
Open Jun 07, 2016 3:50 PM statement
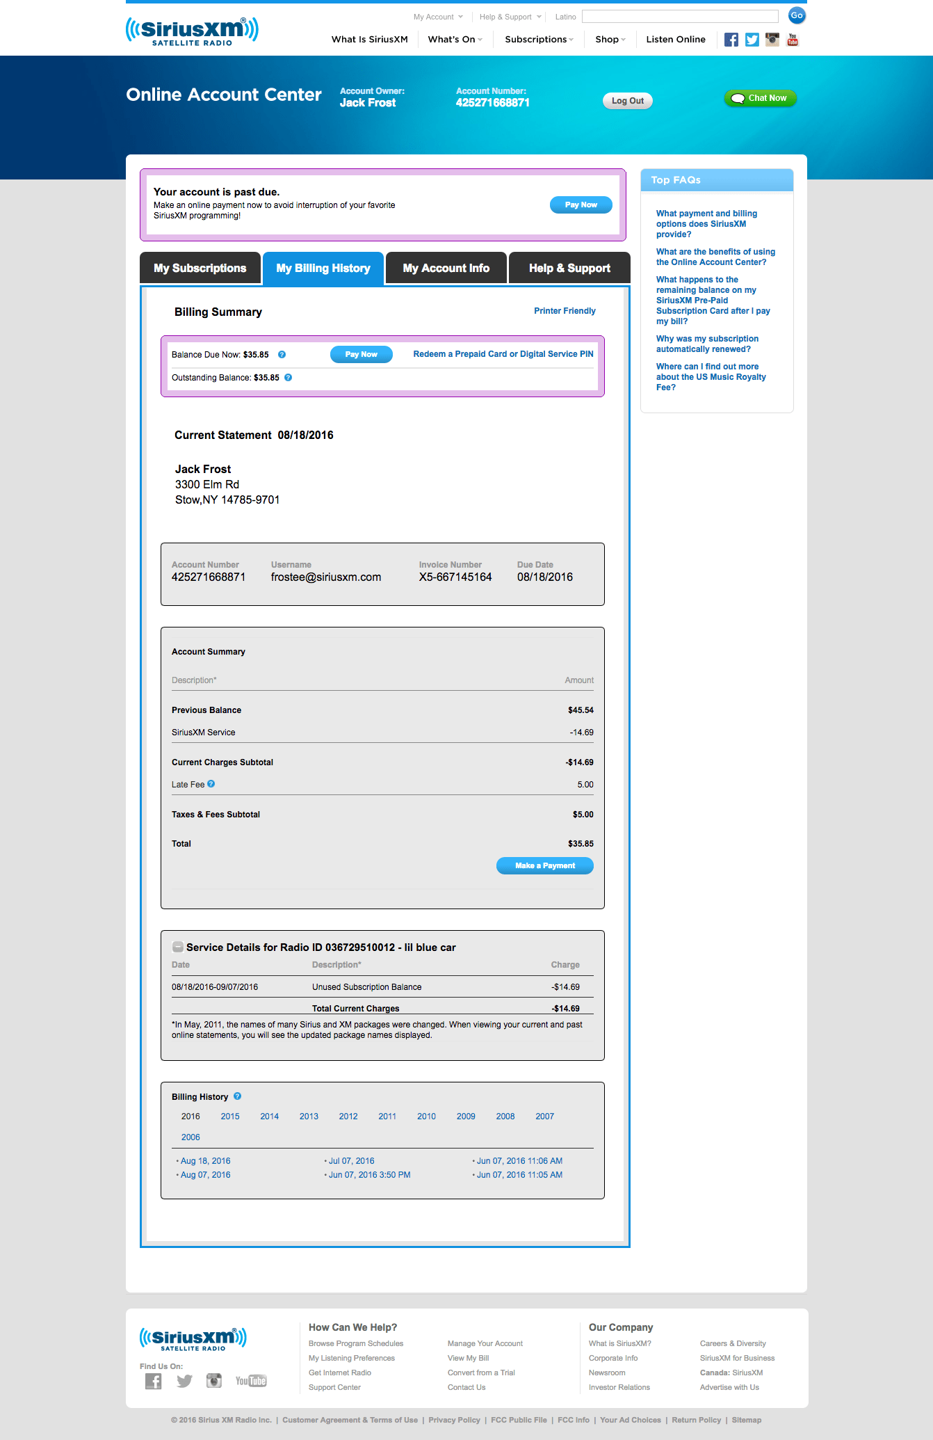click(370, 1175)
